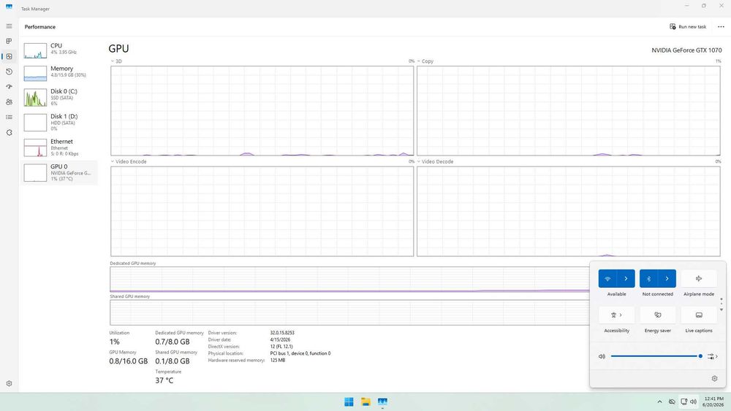Open File Explorer from taskbar

click(x=365, y=402)
